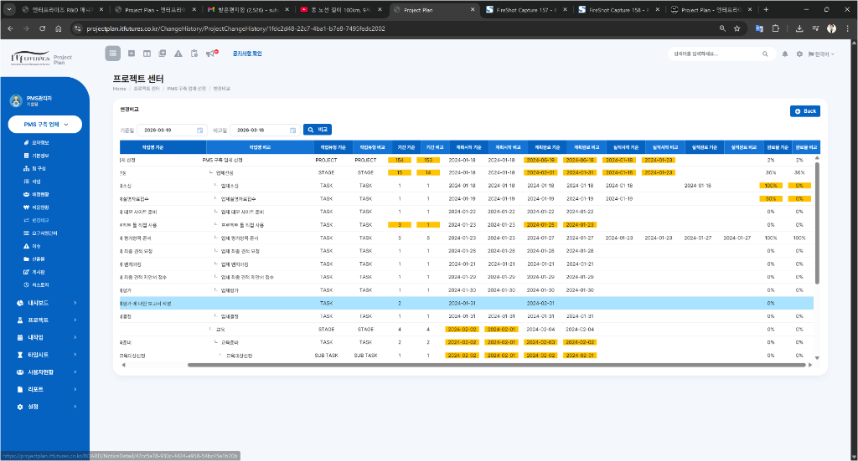Click the table's vertical scrollbar thumb

point(817,223)
